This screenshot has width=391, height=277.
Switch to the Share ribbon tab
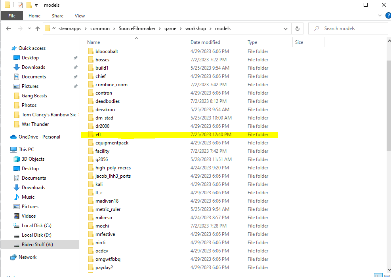[57, 16]
